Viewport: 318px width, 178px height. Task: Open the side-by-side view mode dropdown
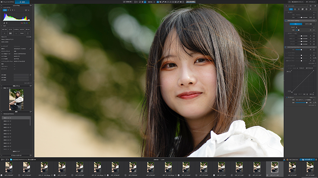pos(136,2)
